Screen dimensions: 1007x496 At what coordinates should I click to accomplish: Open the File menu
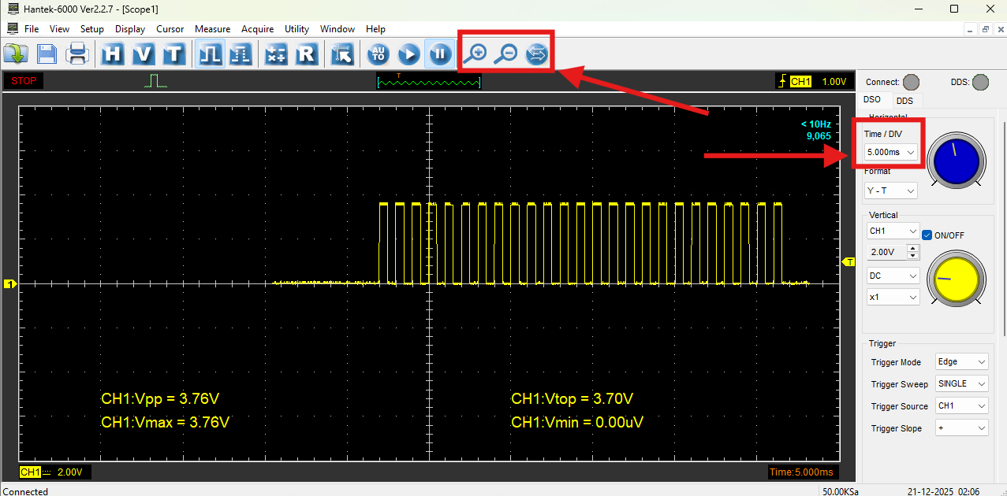click(x=32, y=29)
